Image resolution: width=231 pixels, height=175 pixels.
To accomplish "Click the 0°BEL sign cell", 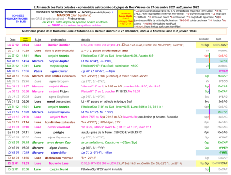I will [x=223, y=152].
